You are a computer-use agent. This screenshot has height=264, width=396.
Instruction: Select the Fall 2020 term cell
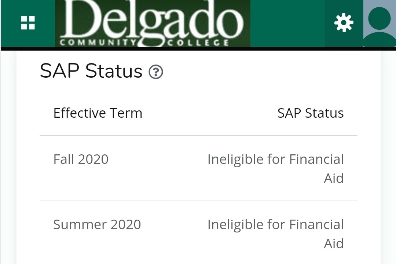pos(81,159)
